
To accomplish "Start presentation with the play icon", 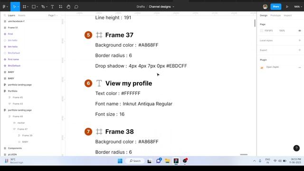I will click(287, 7).
